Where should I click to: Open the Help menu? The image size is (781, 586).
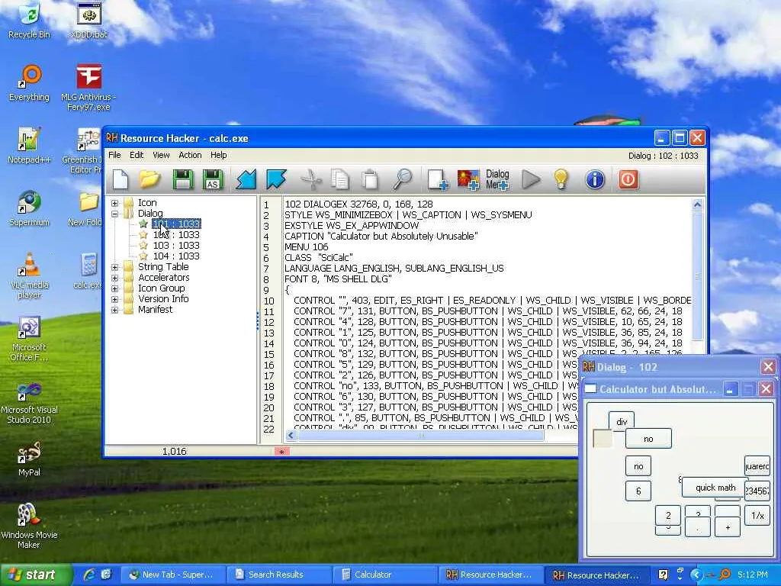pyautogui.click(x=219, y=155)
